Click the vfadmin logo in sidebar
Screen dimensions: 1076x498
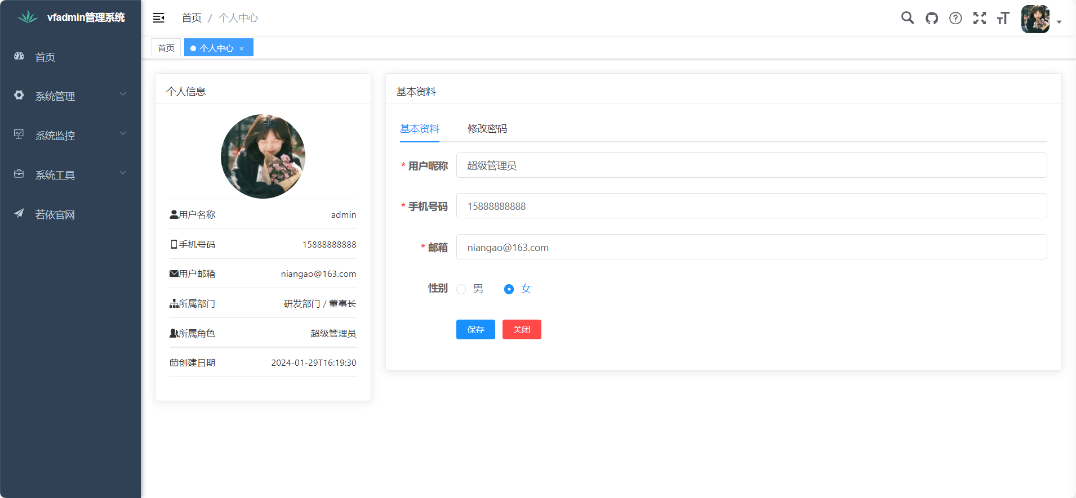click(27, 17)
